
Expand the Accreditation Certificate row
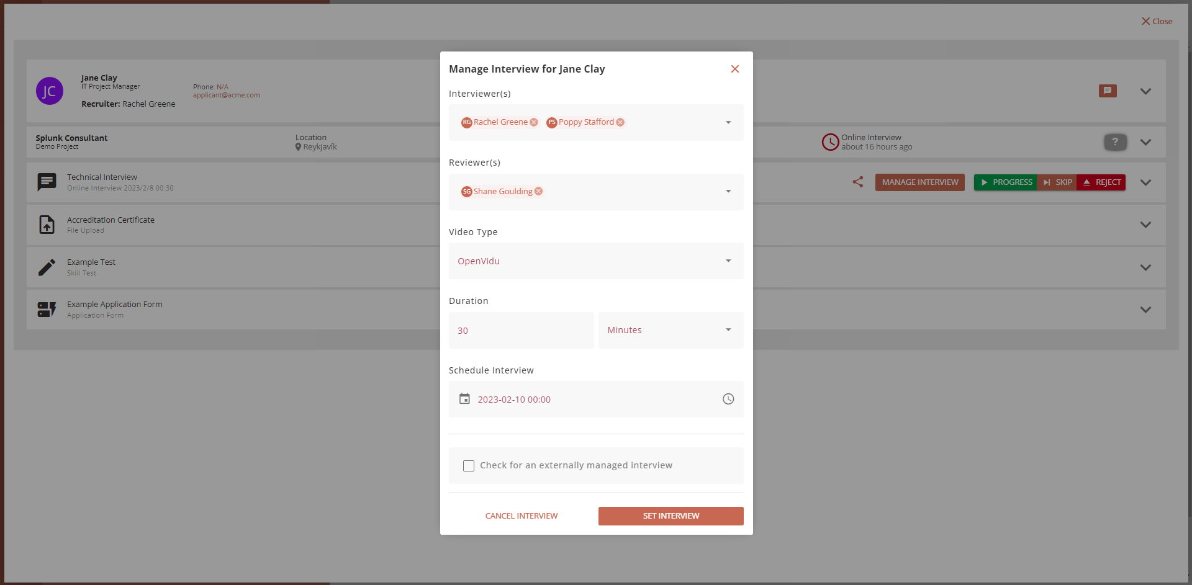pos(1145,225)
